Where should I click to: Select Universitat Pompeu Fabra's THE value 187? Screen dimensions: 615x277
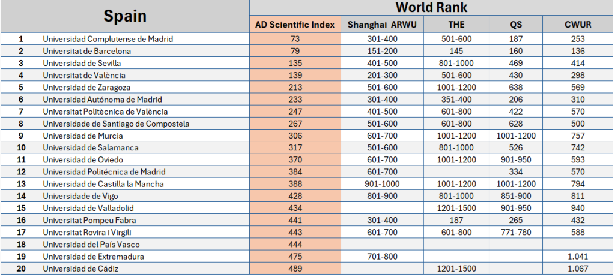tap(456, 220)
